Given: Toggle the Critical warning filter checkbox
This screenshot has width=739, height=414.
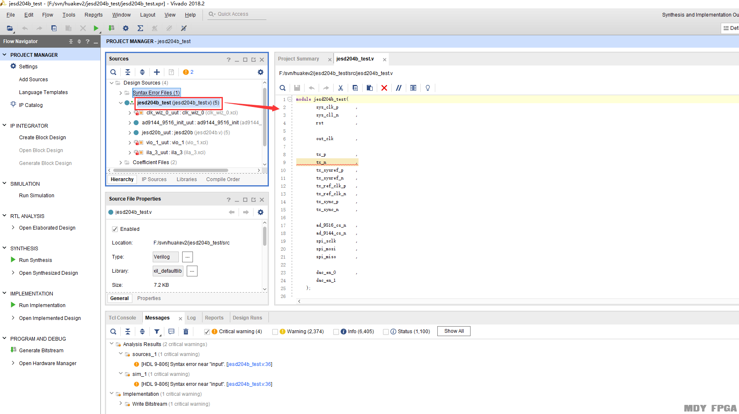Looking at the screenshot, I should (207, 332).
